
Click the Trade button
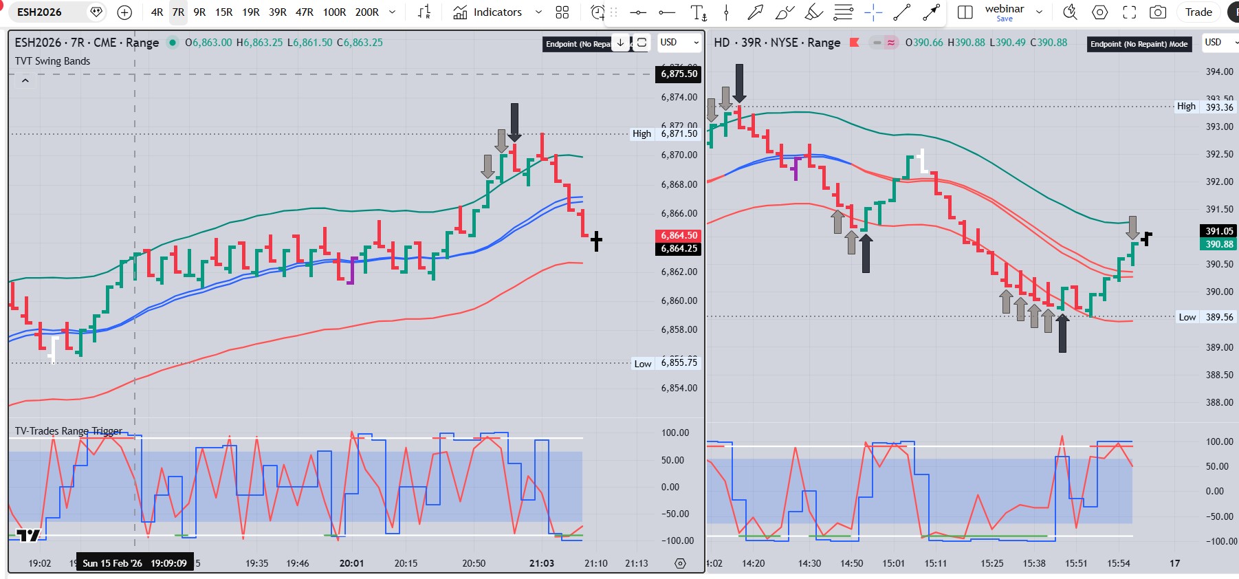click(x=1198, y=12)
